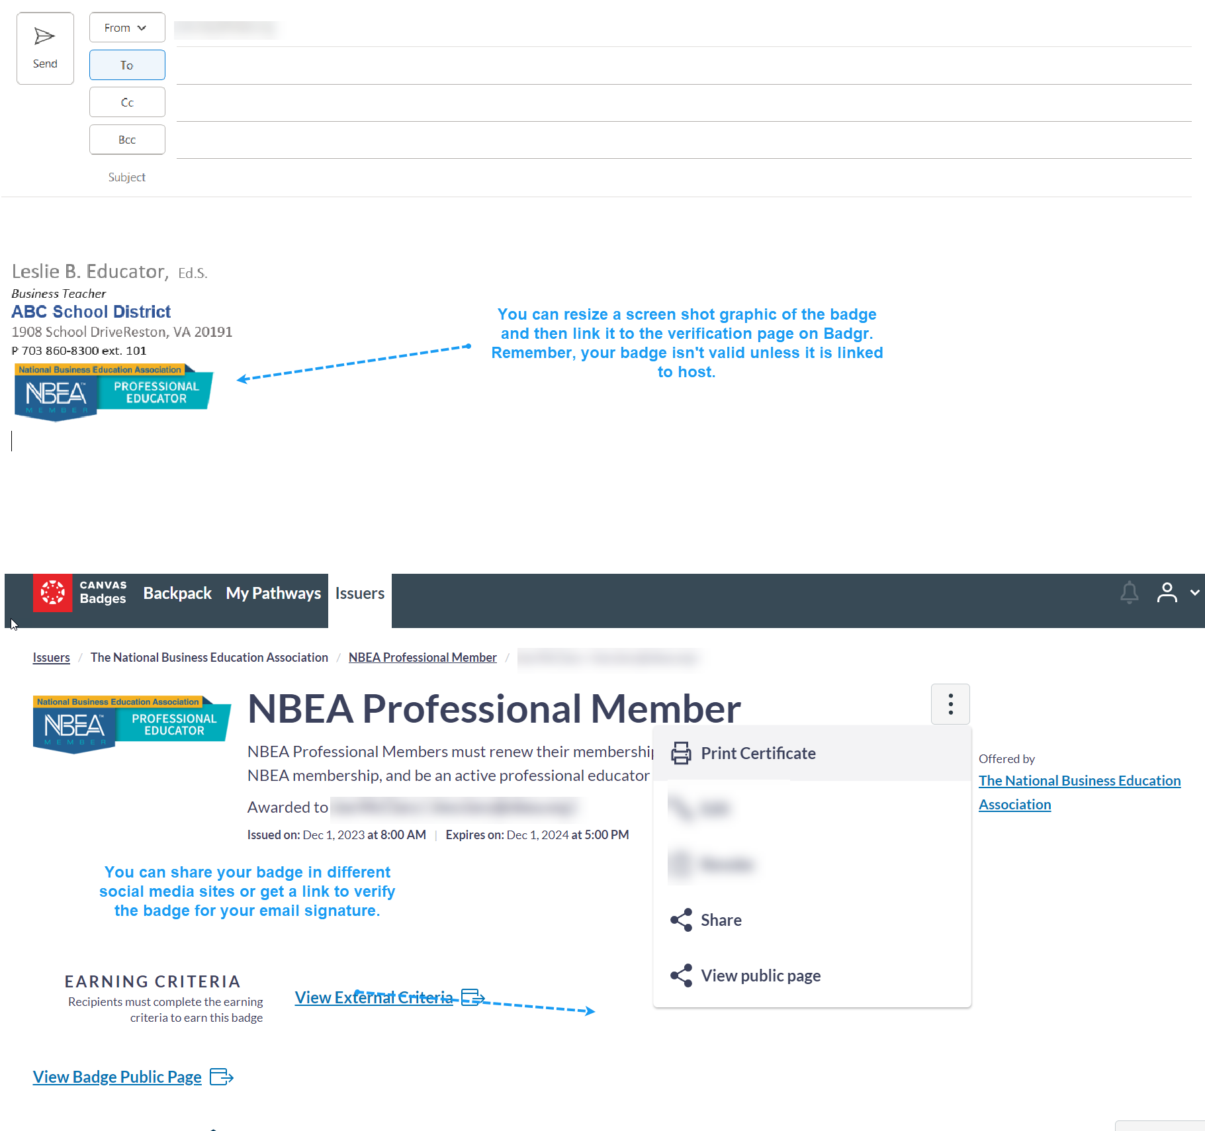
Task: Click the Canvas Badges logo
Action: point(53,593)
